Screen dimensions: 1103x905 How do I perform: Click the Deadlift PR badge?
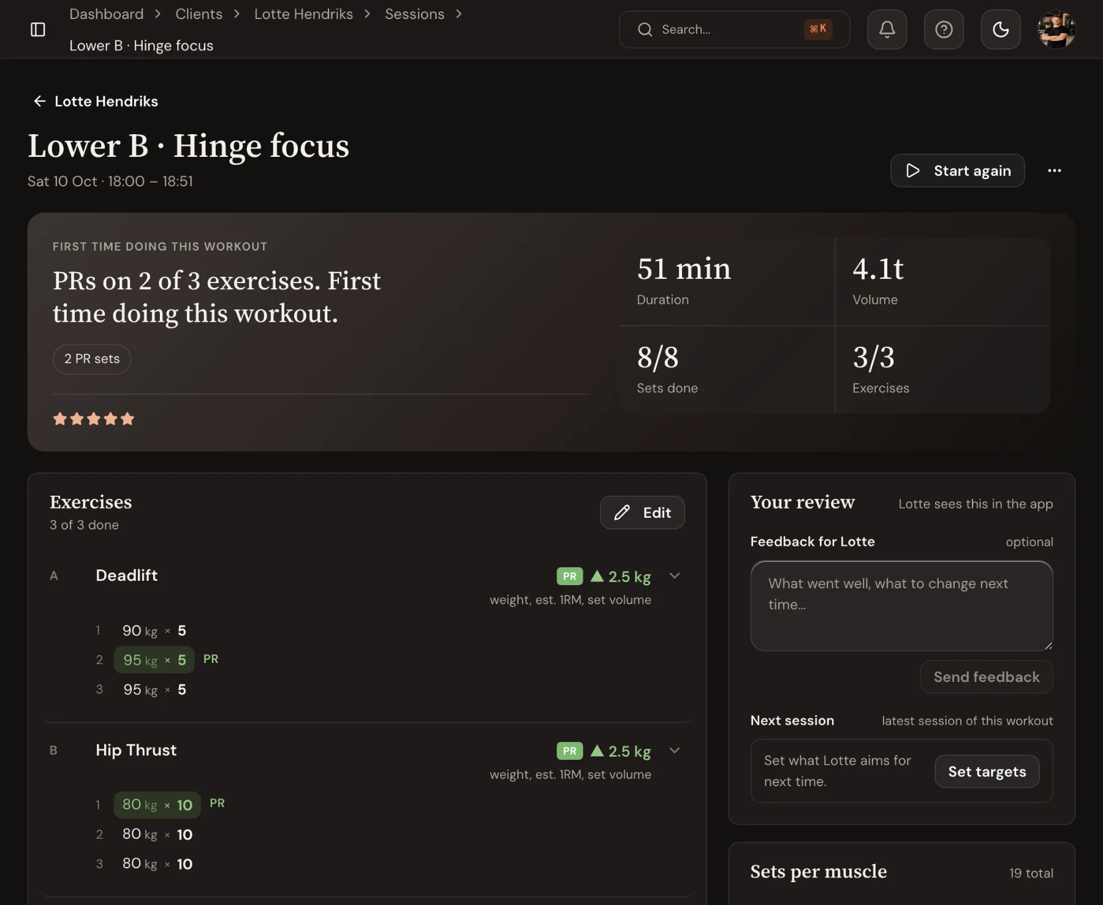[x=569, y=576]
